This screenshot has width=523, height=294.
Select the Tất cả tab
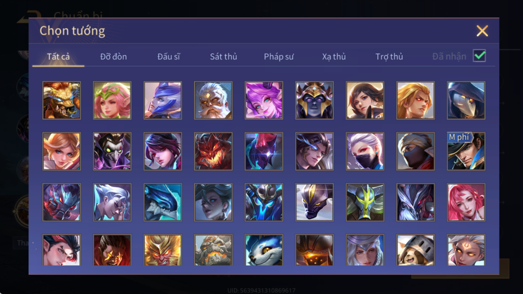pyautogui.click(x=58, y=57)
